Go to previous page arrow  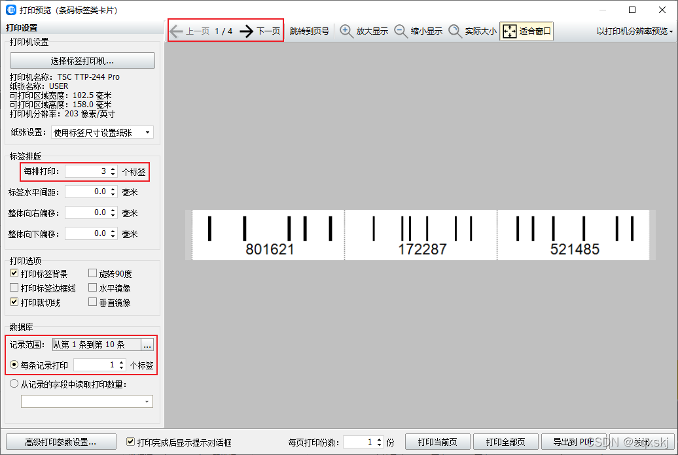coord(176,31)
